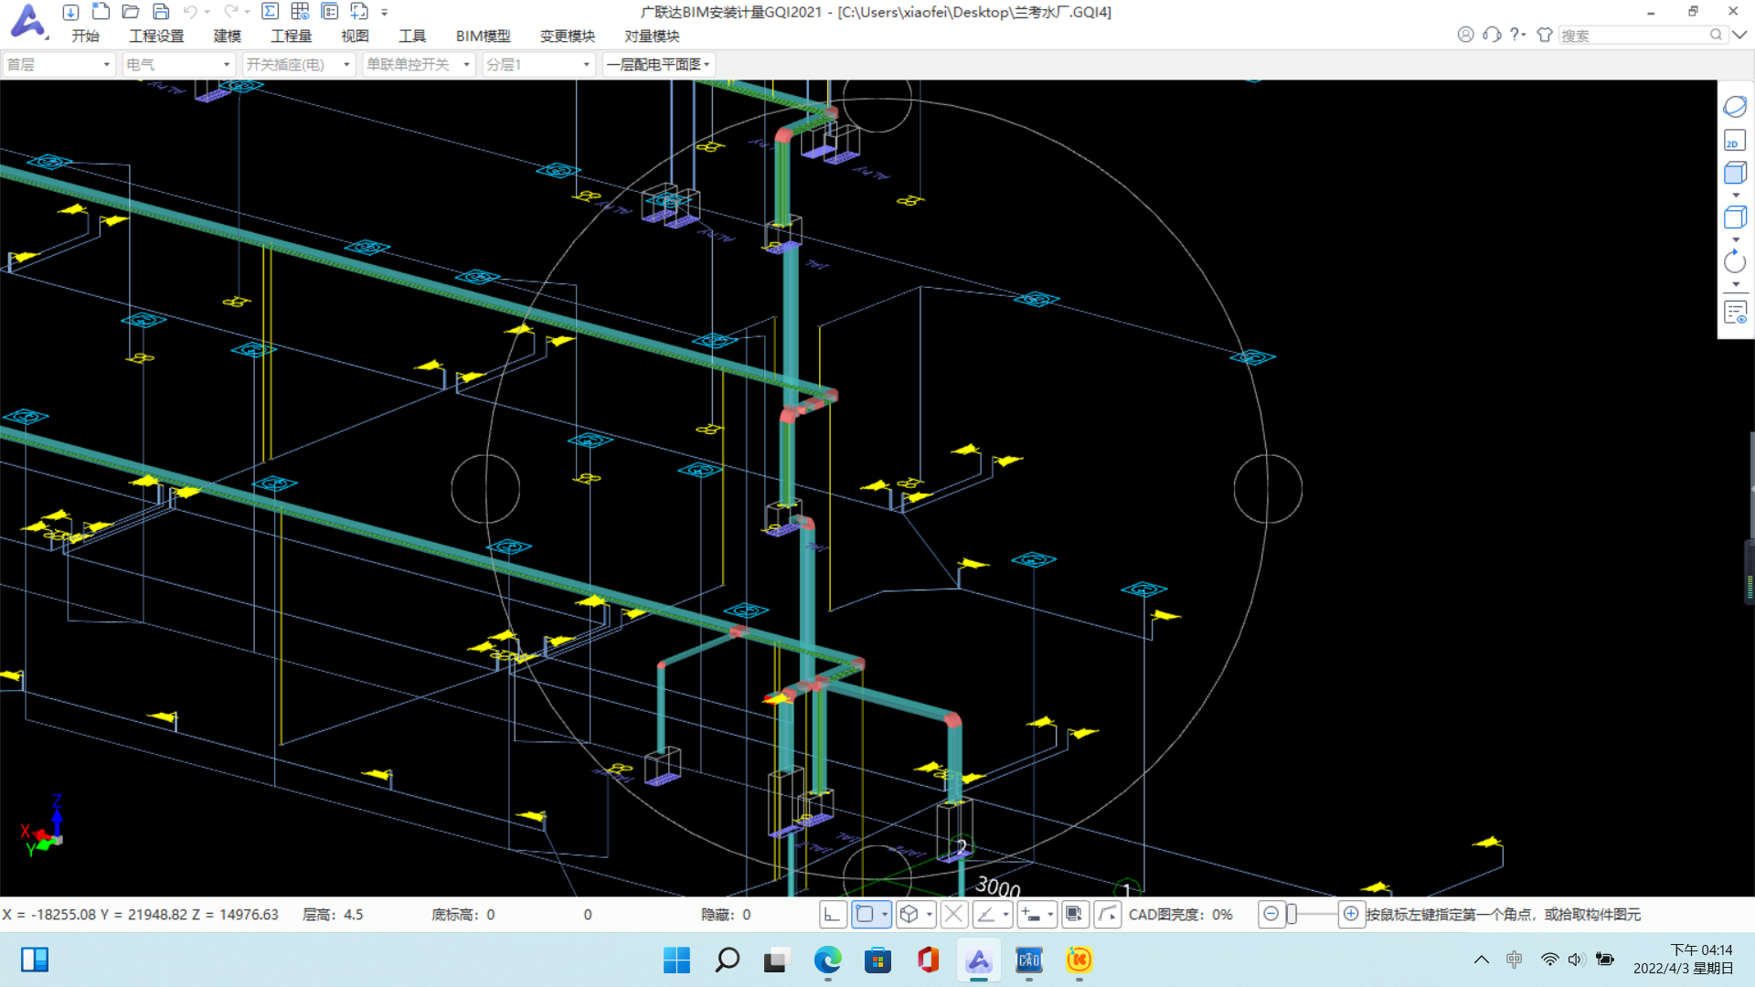Collapse the ribbon using the chevron
Image resolution: width=1755 pixels, height=987 pixels.
coord(1739,35)
